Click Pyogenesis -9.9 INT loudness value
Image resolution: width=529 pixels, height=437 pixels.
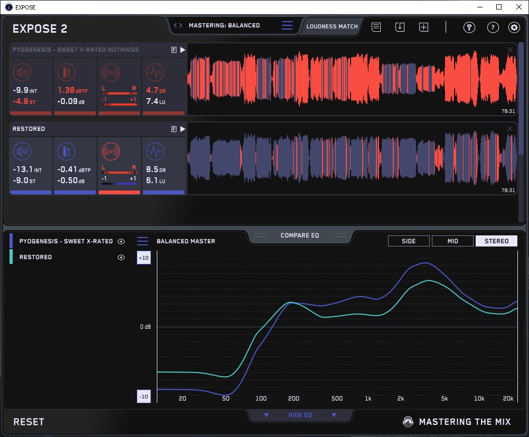pos(25,90)
